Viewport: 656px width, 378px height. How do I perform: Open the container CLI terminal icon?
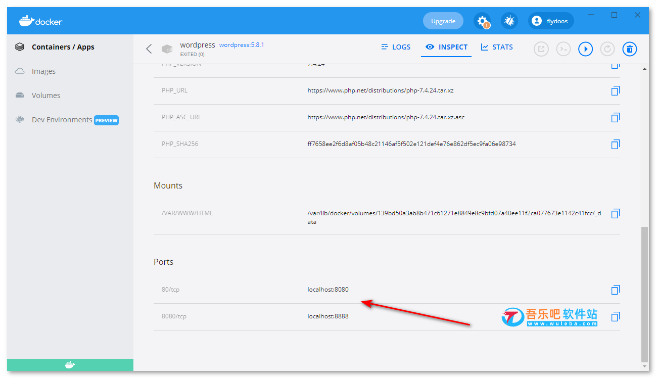click(564, 49)
